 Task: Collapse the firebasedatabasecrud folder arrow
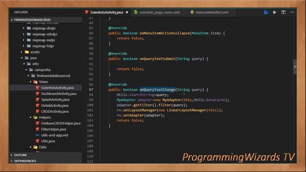28,75
